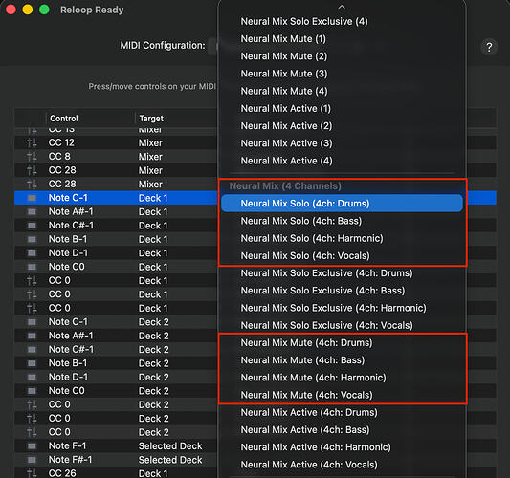This screenshot has height=478, width=510.
Task: Click the button icon beside Note C0 Deck 2
Action: tap(32, 391)
